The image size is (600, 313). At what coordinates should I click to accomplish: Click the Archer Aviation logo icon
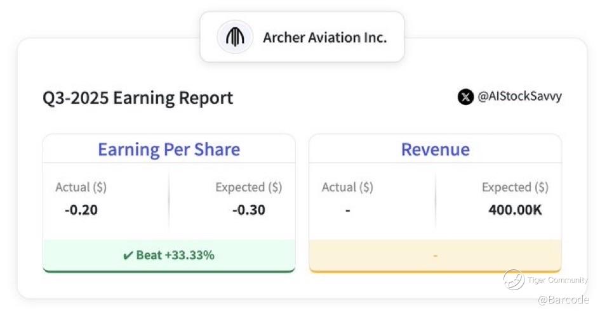pos(235,37)
